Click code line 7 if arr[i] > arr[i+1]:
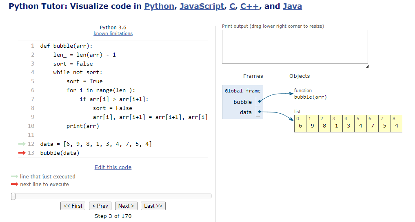This screenshot has width=415, height=222. coord(114,99)
